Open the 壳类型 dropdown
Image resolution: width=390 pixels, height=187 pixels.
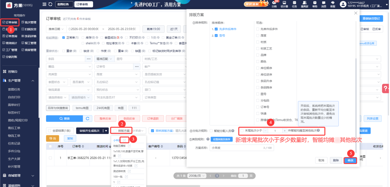(69, 74)
